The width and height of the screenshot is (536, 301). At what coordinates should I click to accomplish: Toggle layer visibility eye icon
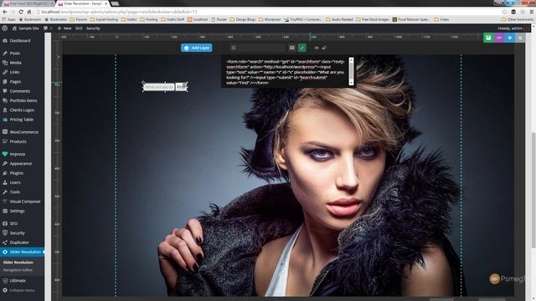(317, 48)
